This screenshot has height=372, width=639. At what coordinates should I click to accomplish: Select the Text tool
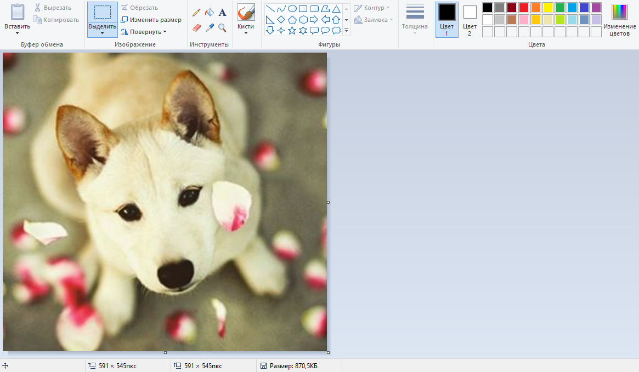pyautogui.click(x=222, y=12)
